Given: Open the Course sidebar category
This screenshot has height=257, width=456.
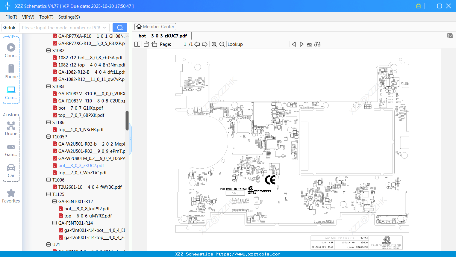Looking at the screenshot, I should (11, 50).
